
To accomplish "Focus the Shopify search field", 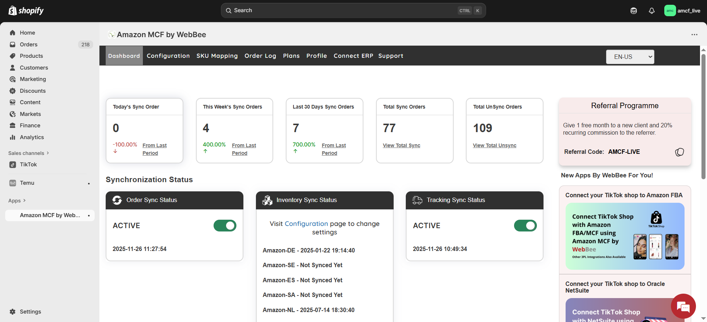I will [342, 11].
